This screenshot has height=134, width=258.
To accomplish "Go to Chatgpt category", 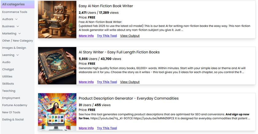I will coord(8,69).
